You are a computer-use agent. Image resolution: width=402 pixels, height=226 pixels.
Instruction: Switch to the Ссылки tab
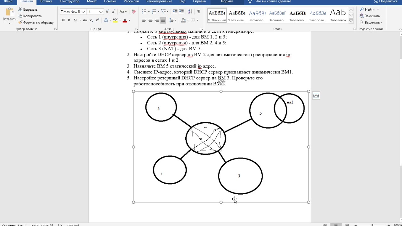click(110, 2)
